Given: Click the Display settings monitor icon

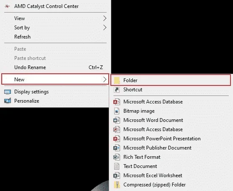Looking at the screenshot, I should click(x=8, y=92).
